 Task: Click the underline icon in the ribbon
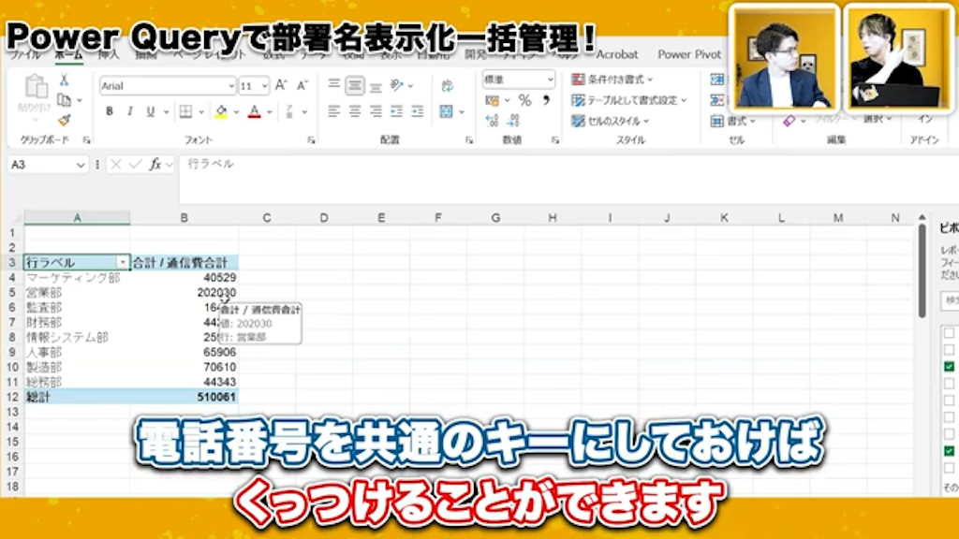point(149,110)
